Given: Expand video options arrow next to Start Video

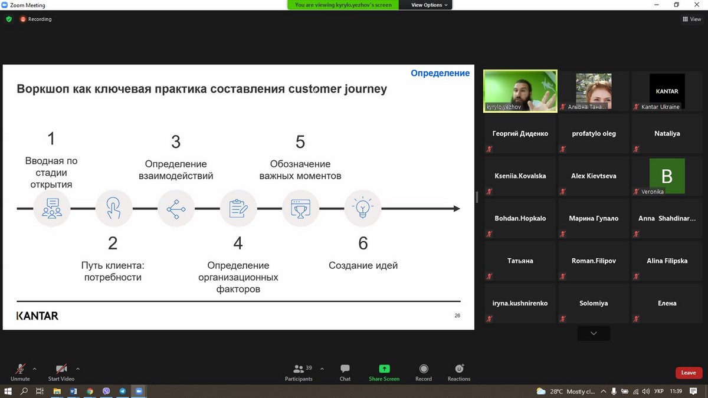Looking at the screenshot, I should [78, 369].
